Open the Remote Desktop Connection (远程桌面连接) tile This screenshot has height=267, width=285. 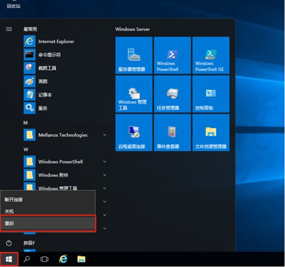pyautogui.click(x=134, y=133)
